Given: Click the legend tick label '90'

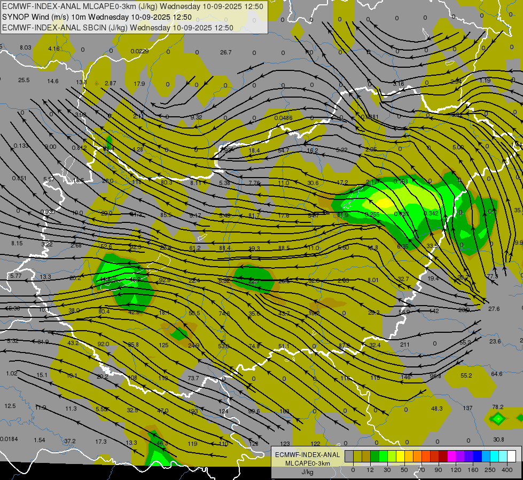Looking at the screenshot, I should click(x=438, y=470).
